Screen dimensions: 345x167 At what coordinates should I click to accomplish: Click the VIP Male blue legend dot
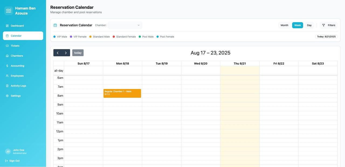[x=54, y=37]
